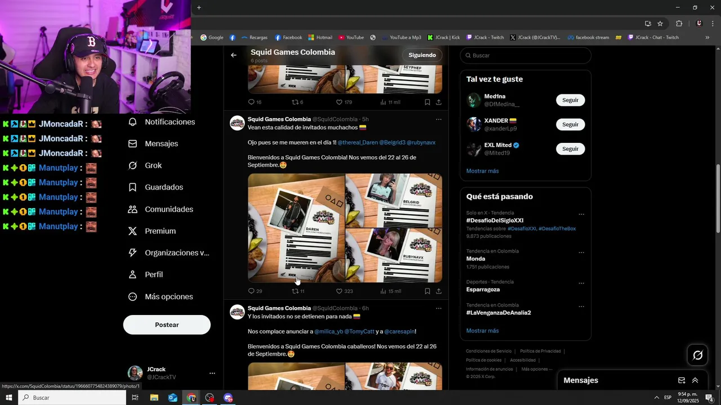Screen dimensions: 721x405
Task: Open Perfil in the sidebar
Action: pos(145,274)
